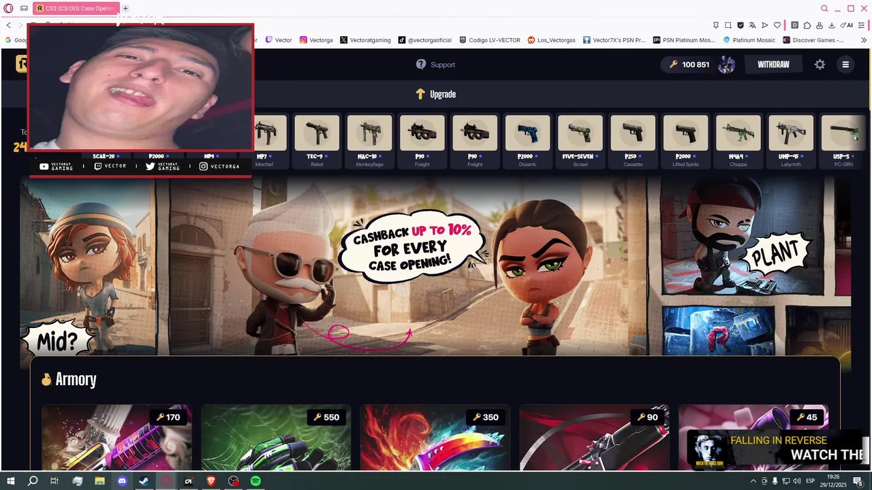Click the snapshot capture icon
The image size is (872, 490).
click(728, 25)
